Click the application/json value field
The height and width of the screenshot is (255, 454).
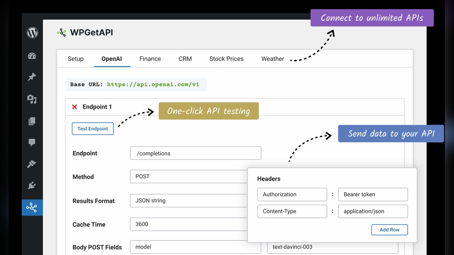click(373, 211)
